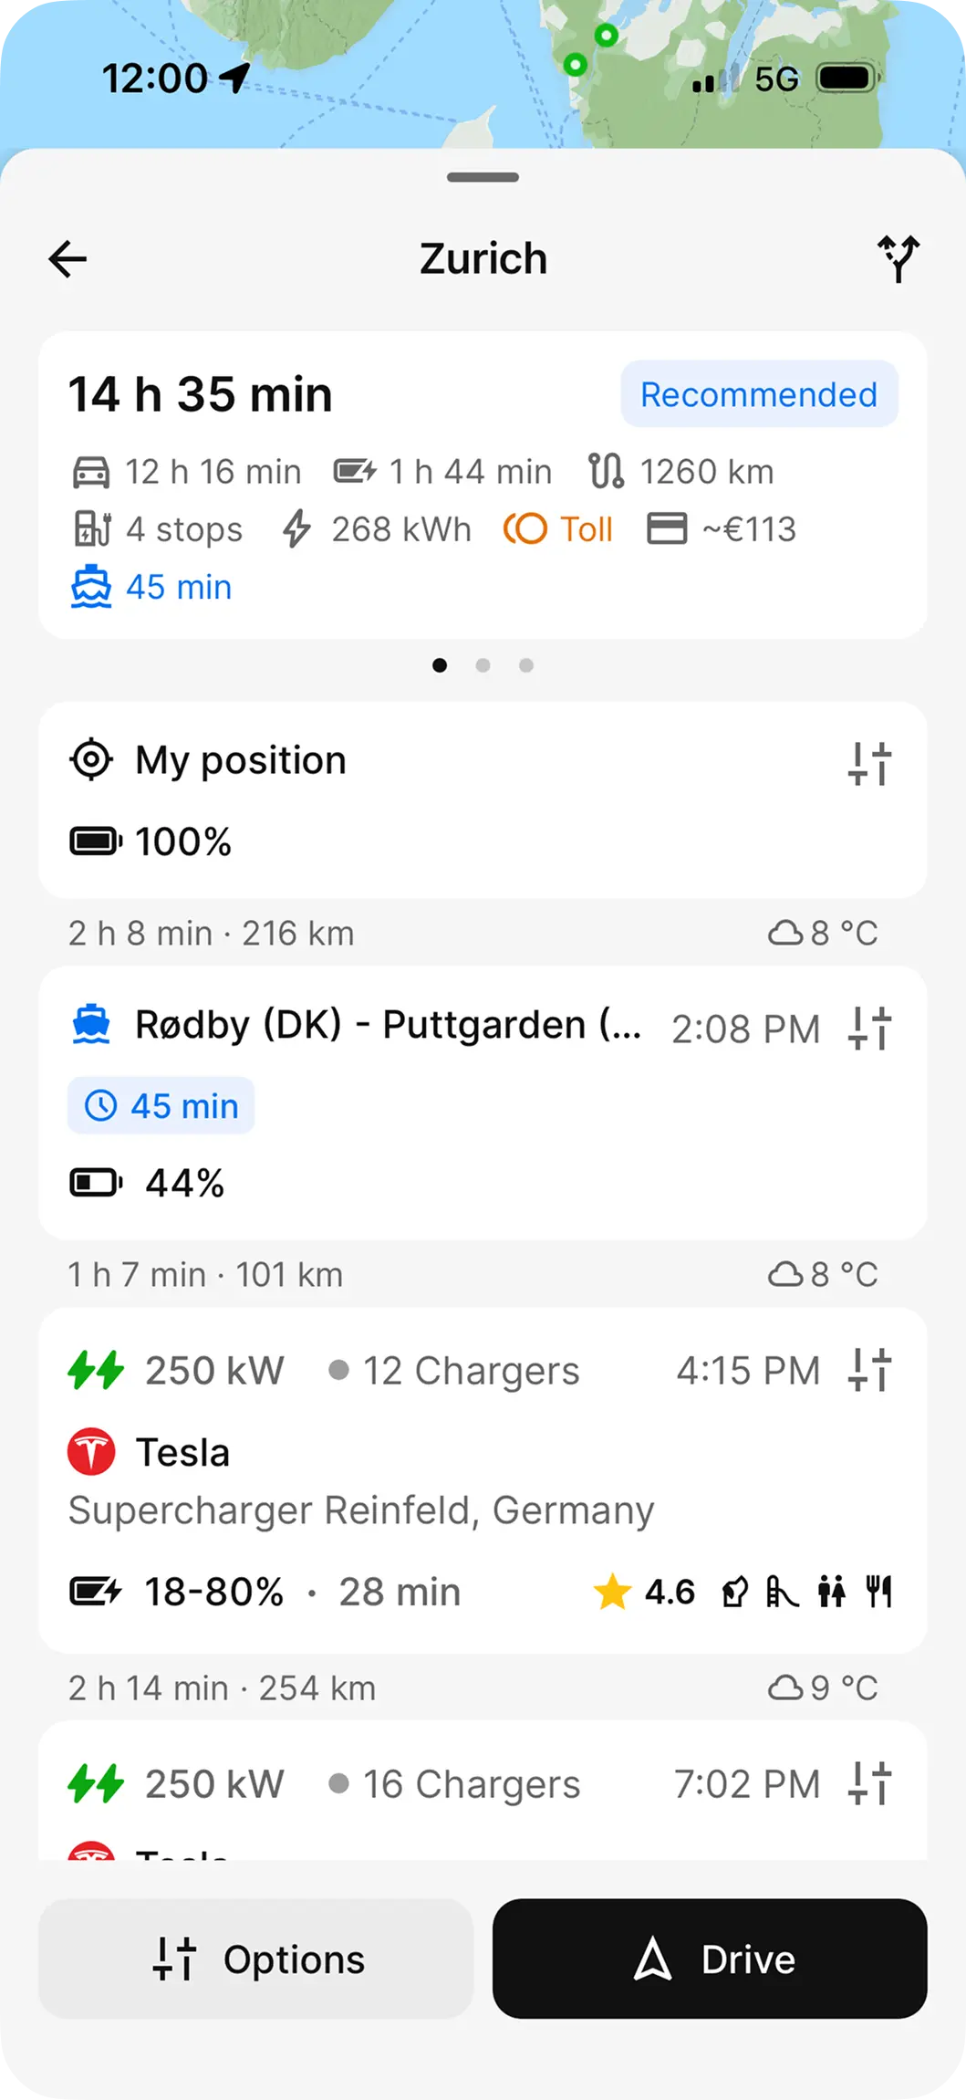Select the first route page dot
Image resolution: width=966 pixels, height=2100 pixels.
click(440, 665)
